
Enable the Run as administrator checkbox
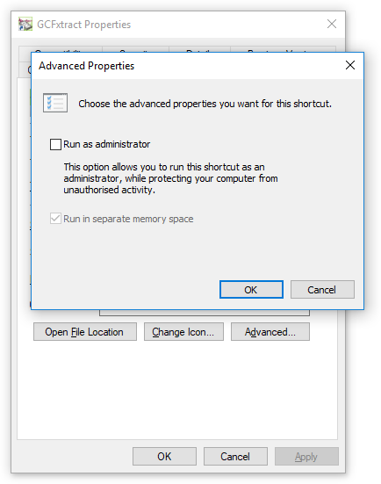[55, 144]
